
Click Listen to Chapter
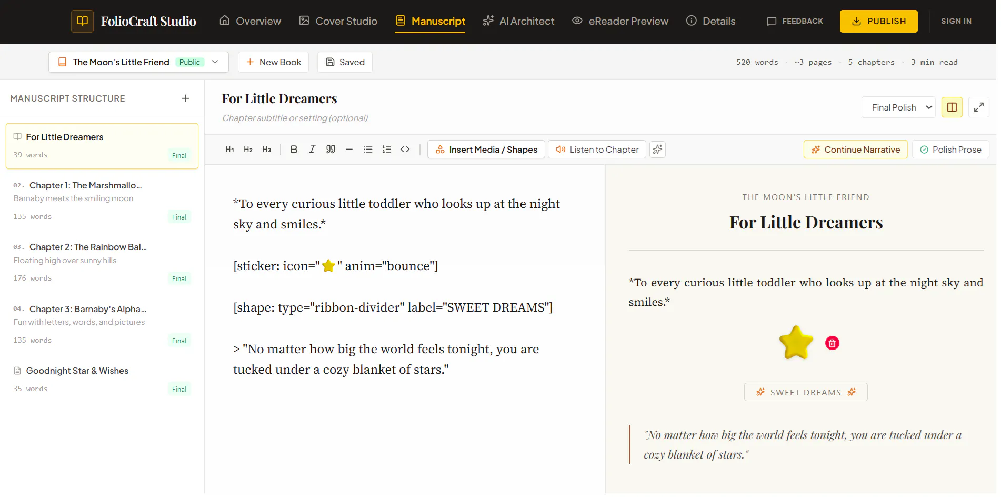(x=597, y=150)
